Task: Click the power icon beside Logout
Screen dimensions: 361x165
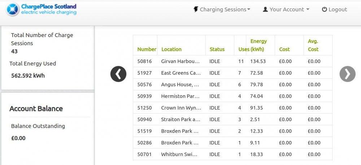Action: (x=325, y=9)
